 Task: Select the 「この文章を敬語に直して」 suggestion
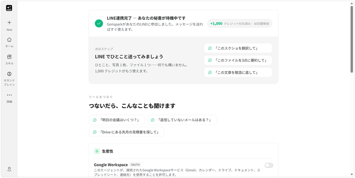(x=238, y=73)
